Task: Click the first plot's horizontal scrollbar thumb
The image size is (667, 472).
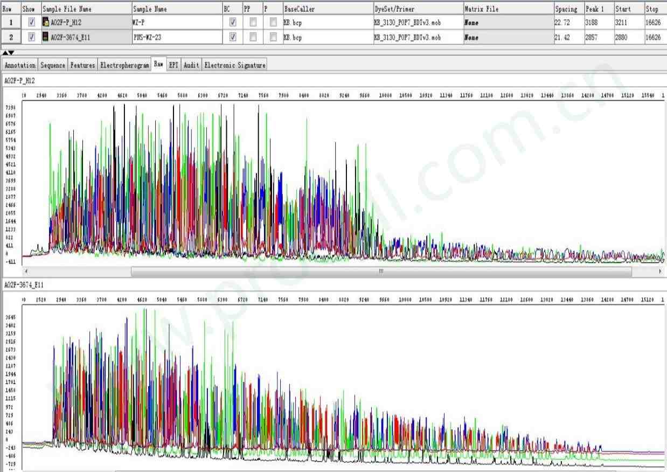Action: coord(381,272)
